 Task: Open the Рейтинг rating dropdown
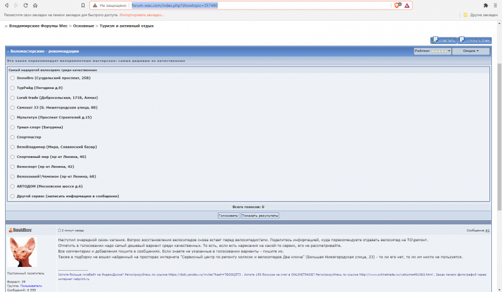(x=432, y=51)
